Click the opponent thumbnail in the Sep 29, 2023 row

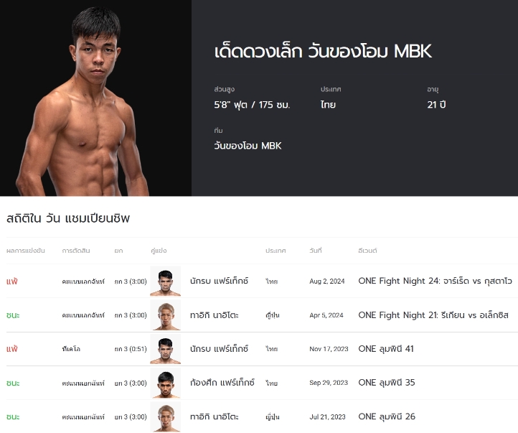click(x=165, y=383)
